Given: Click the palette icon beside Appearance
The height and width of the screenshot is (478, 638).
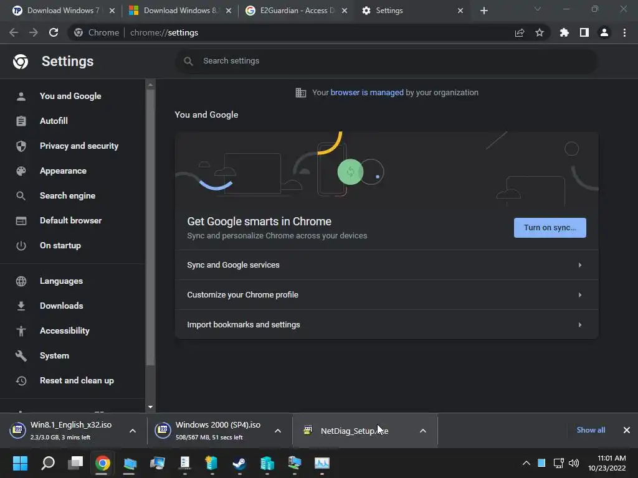Looking at the screenshot, I should [21, 171].
